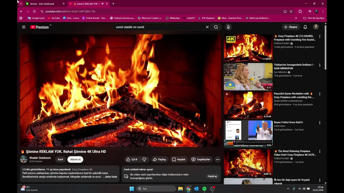Screen dimensions: 344x193
Task: Go back in Chrome browser
Action: tap(21, 12)
